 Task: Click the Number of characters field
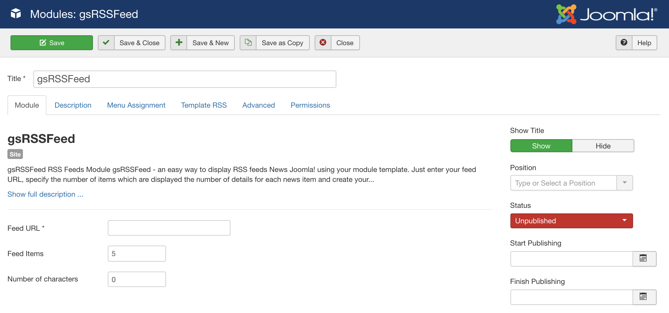[x=137, y=279]
